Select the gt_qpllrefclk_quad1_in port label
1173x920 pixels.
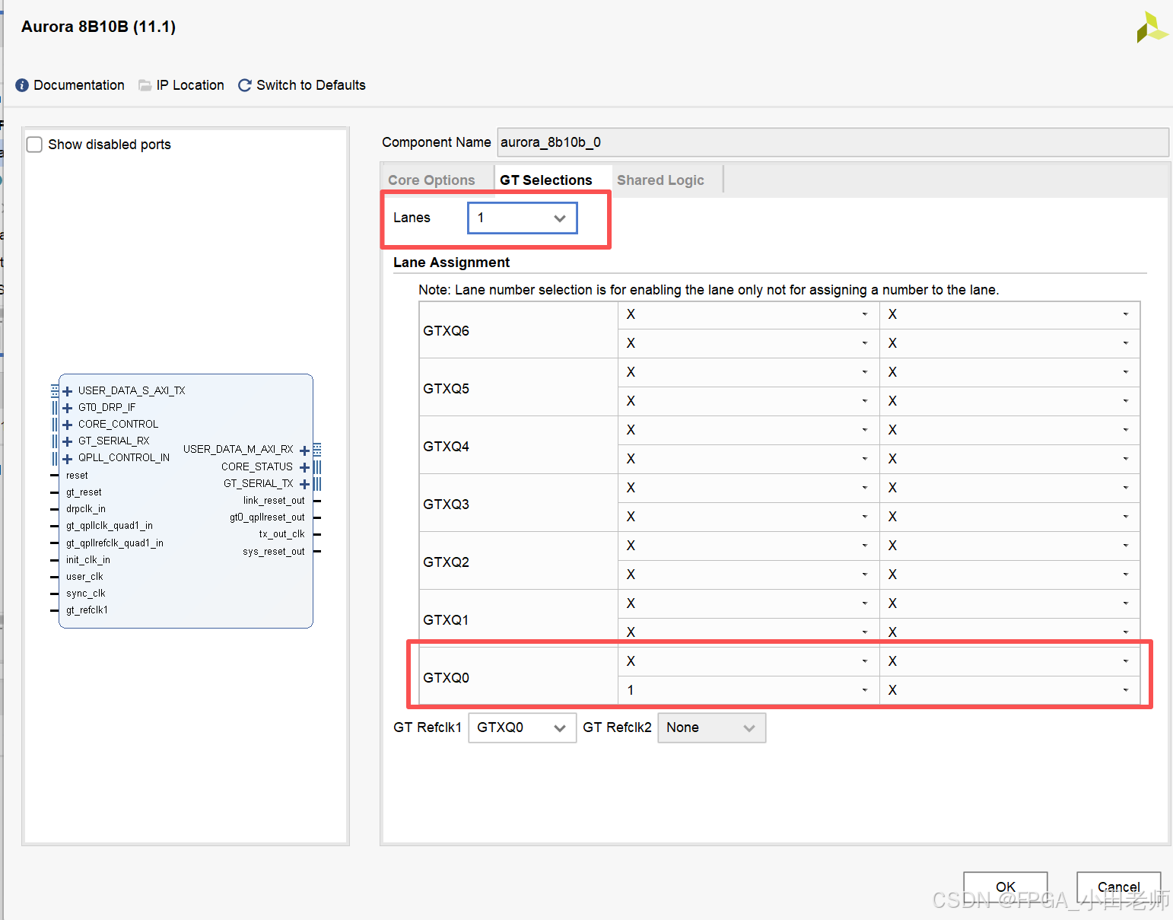tap(115, 543)
